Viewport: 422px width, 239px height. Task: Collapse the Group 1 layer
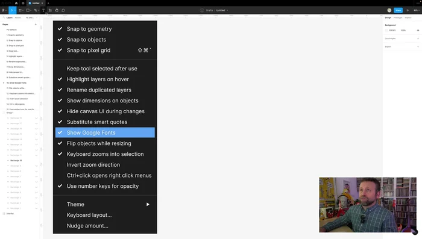[x=4, y=113]
